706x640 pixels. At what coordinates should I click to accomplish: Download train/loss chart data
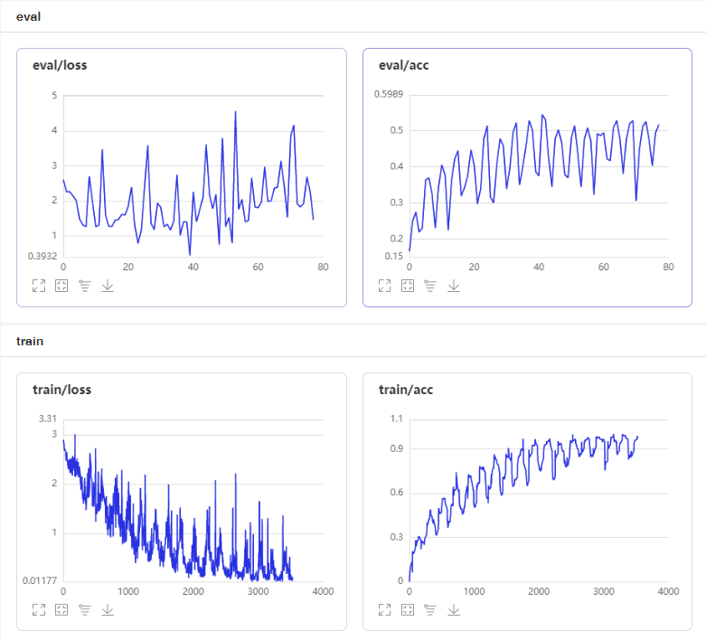[108, 610]
